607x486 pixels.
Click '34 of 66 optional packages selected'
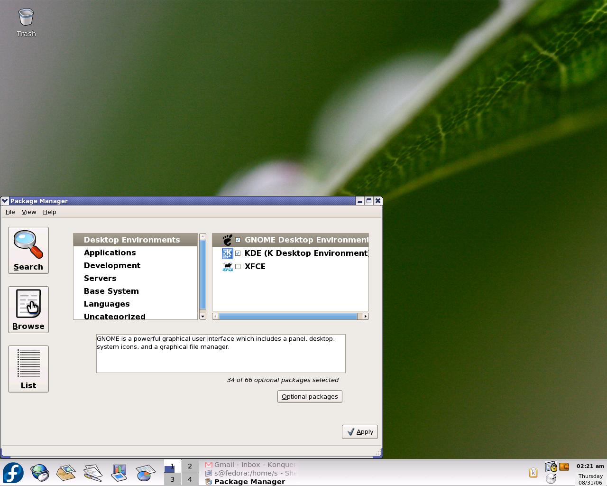point(283,380)
